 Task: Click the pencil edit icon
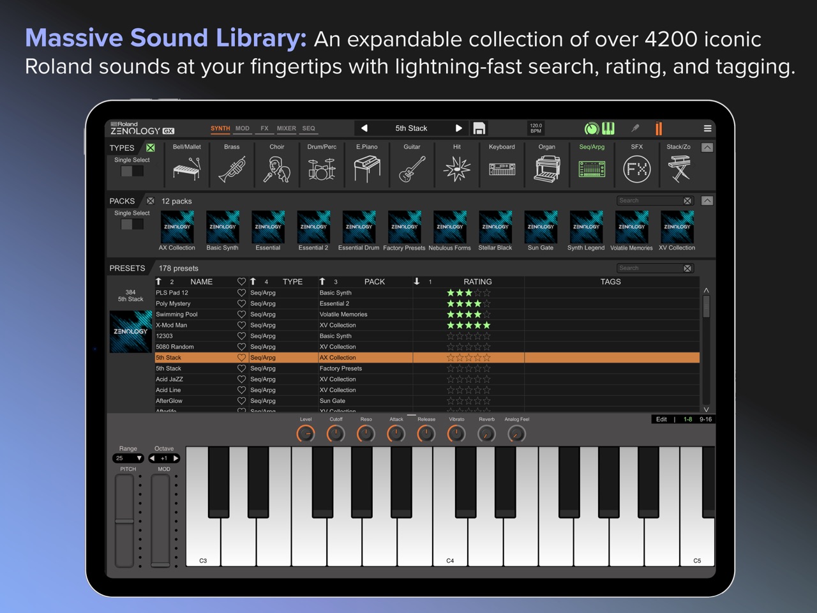(635, 128)
